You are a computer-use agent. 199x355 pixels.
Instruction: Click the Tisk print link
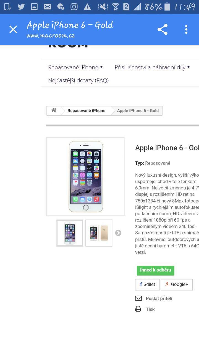150,309
